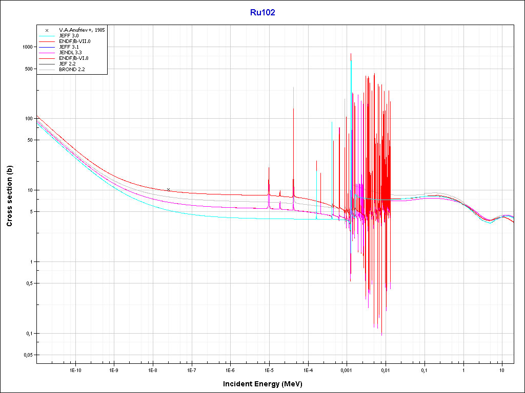This screenshot has width=525, height=393.
Task: Click the V.A.Anufriev+, 1985 legend label
Action: (82, 30)
